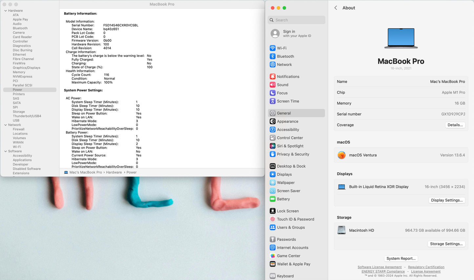Open Display Settings button
Screen dimensions: 474x280
447,200
